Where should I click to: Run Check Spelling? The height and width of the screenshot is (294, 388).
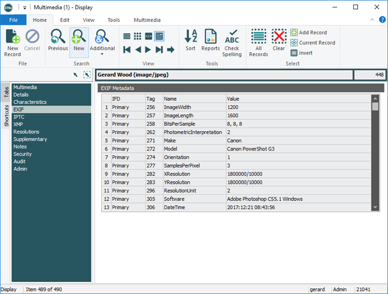(232, 42)
